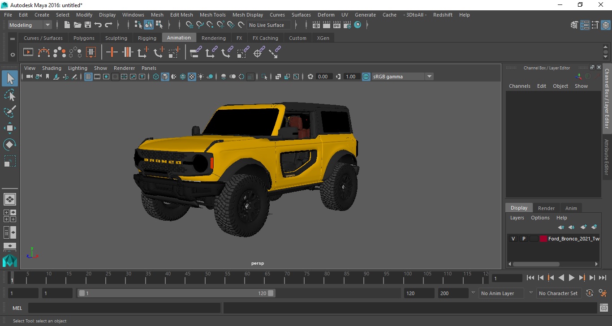Open the Channels menu in Channel Box
The height and width of the screenshot is (326, 612).
[519, 86]
